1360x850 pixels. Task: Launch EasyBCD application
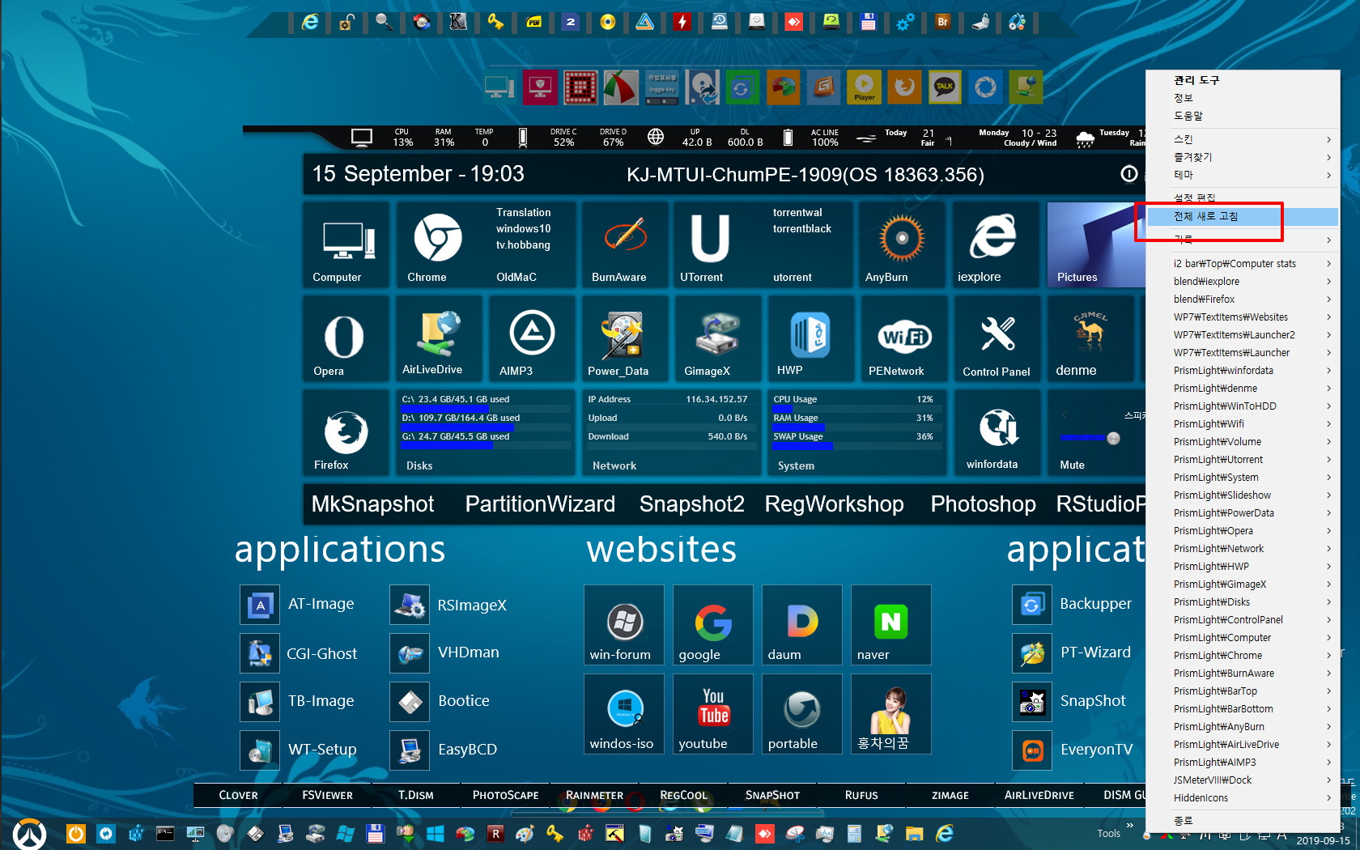(444, 750)
